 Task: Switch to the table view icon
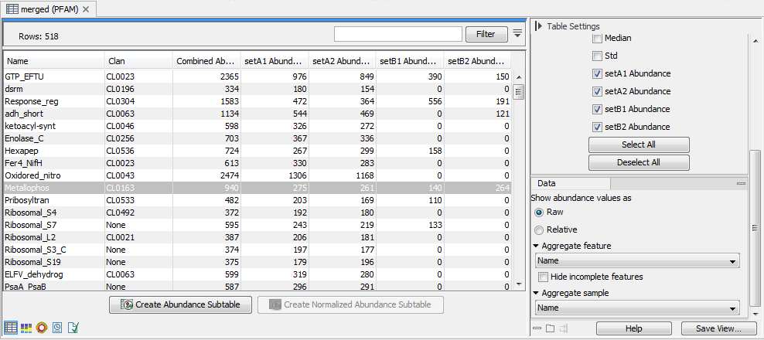tap(11, 328)
